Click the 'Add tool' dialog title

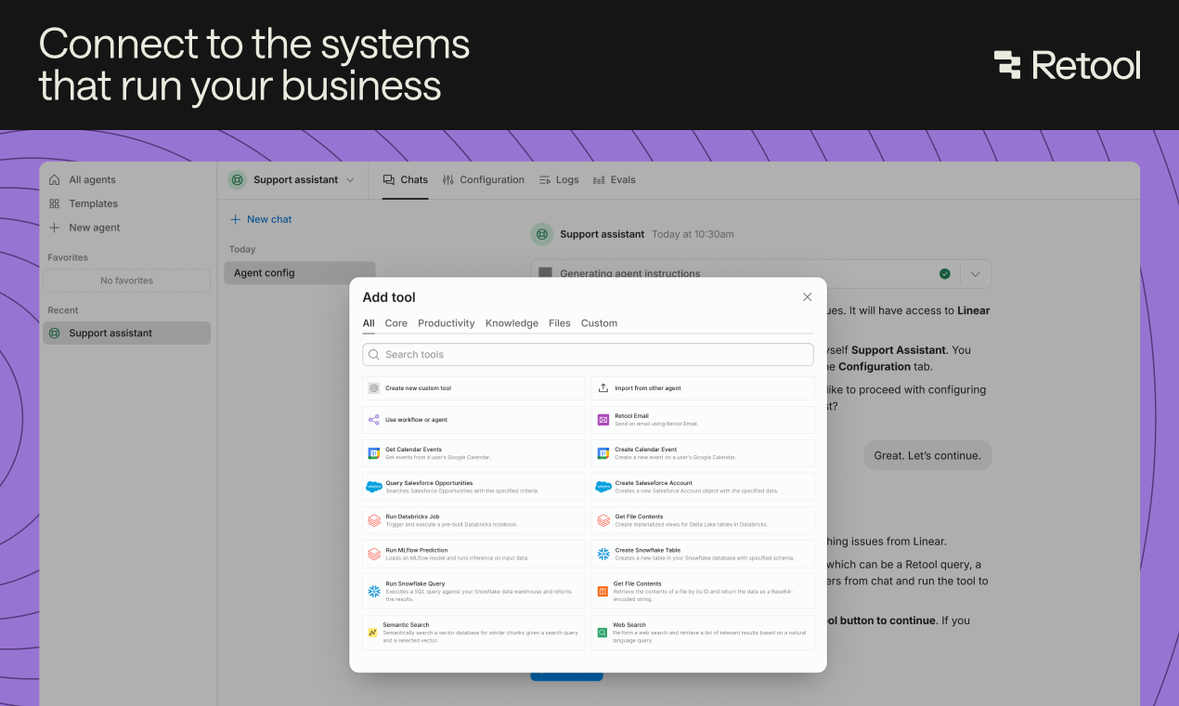pos(389,297)
